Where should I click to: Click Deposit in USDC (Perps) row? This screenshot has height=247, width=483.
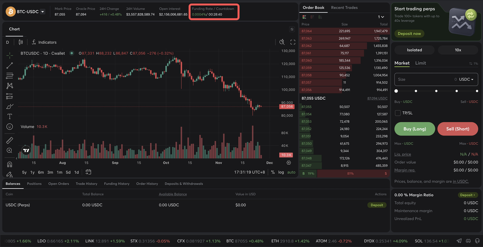pos(377,205)
